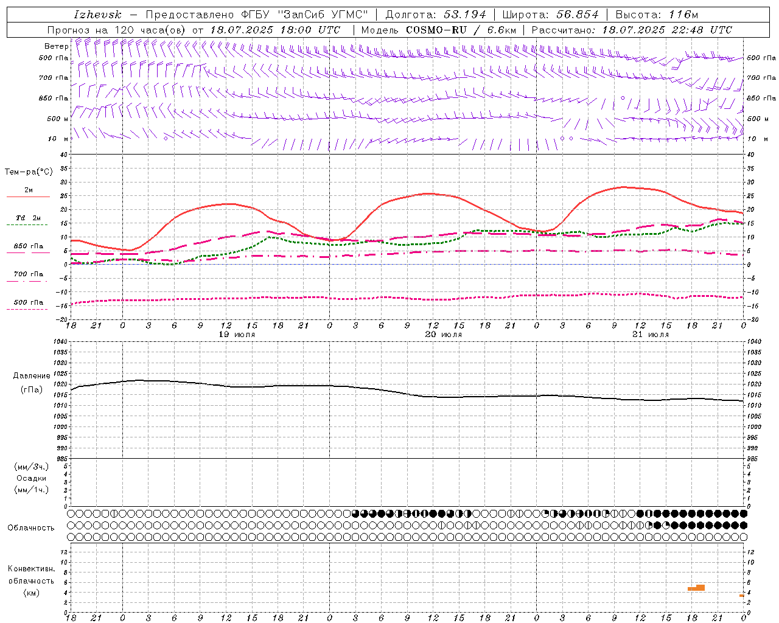Click the black pressure curve at its peak

pyautogui.click(x=140, y=380)
